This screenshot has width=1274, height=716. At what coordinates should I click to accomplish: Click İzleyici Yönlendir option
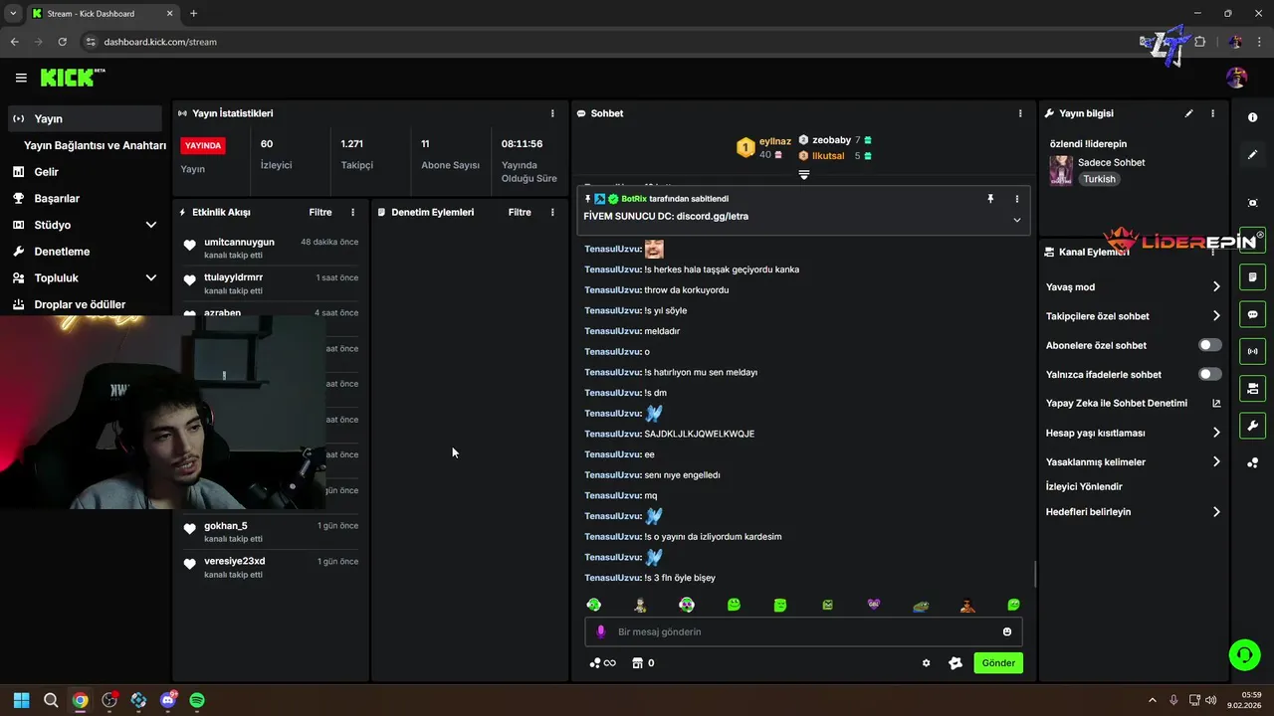point(1084,486)
